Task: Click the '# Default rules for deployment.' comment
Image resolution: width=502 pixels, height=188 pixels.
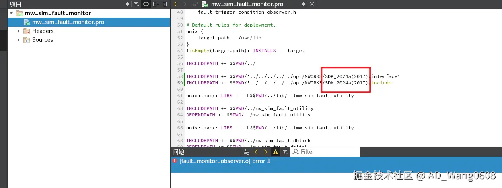Action: pos(231,25)
